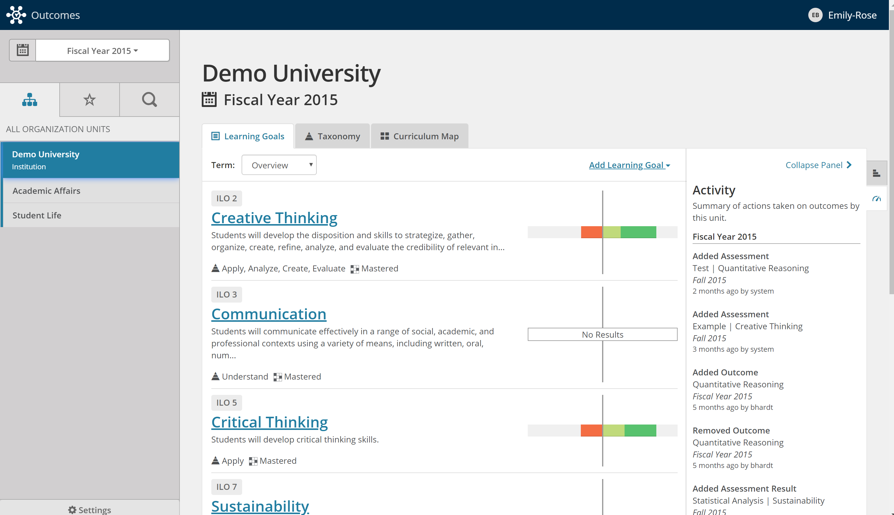Switch to the Learning Goals tab
This screenshot has height=515, width=894.
(248, 136)
